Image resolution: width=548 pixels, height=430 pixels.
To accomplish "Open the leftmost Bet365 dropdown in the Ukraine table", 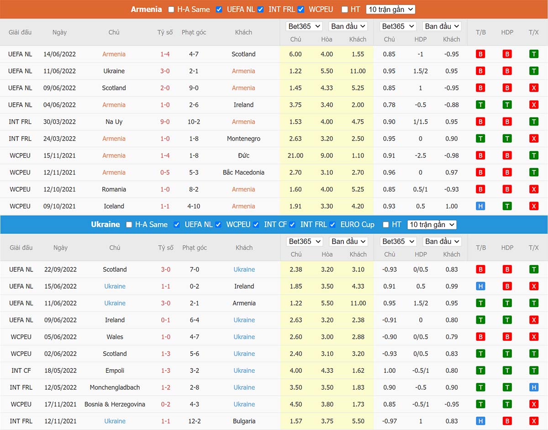I will pyautogui.click(x=305, y=241).
